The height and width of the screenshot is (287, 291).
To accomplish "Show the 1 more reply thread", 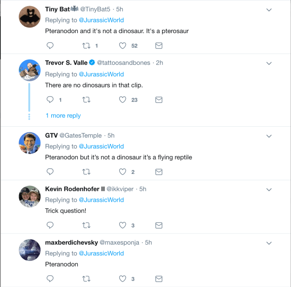I will (63, 116).
